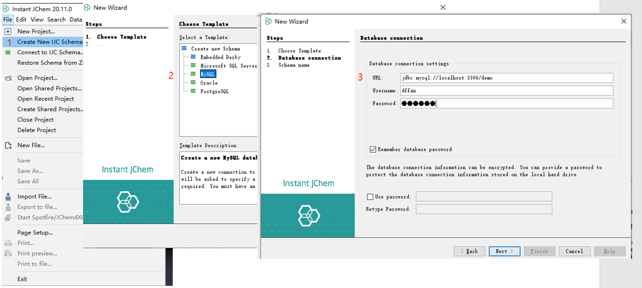Image resolution: width=642 pixels, height=288 pixels.
Task: Open the View menu
Action: 37,20
